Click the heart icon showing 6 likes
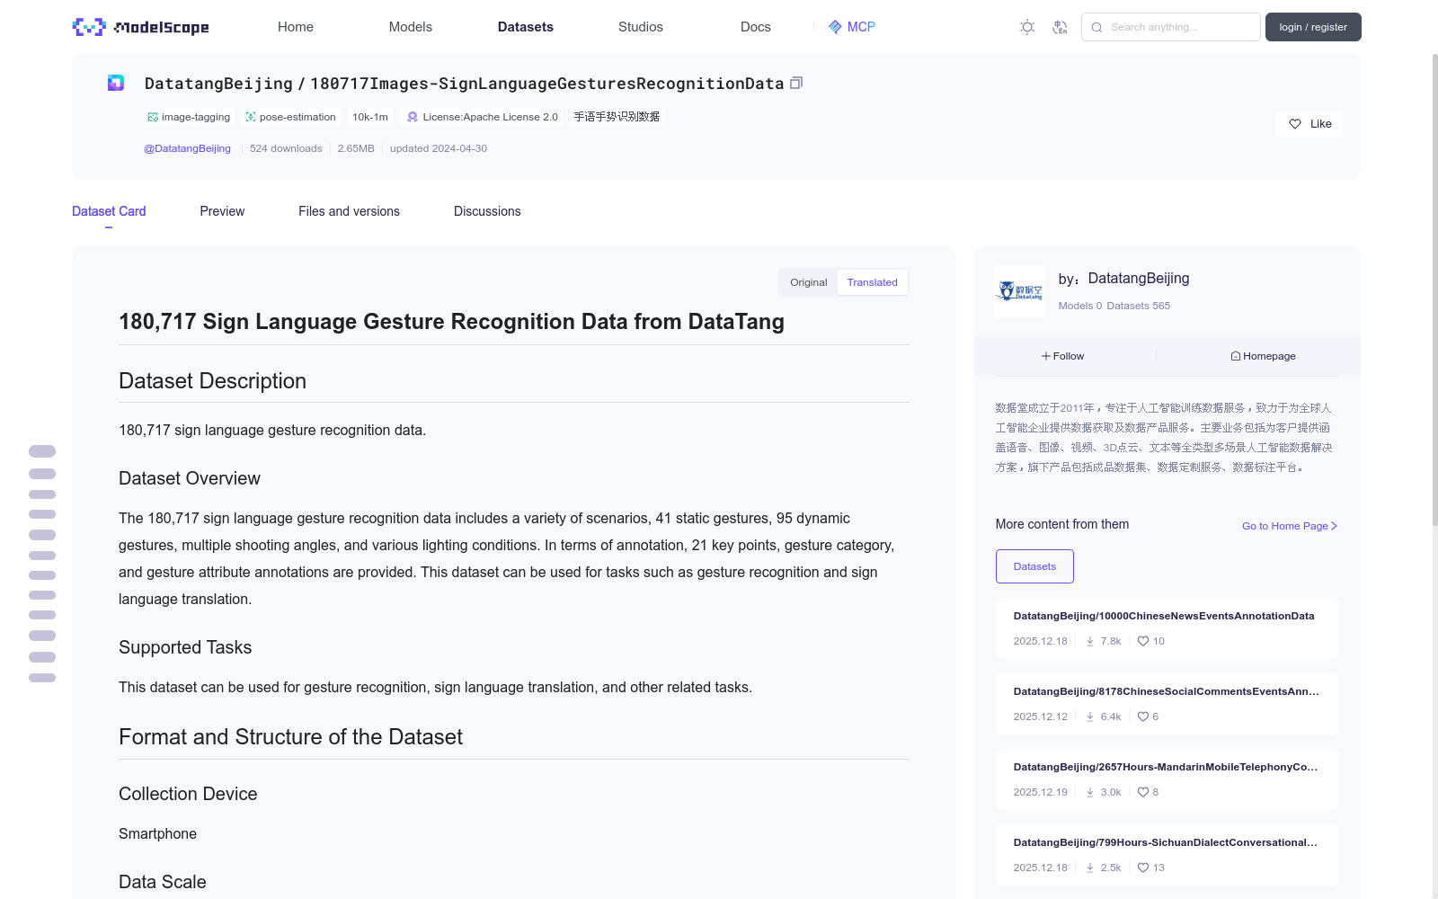 (1143, 717)
